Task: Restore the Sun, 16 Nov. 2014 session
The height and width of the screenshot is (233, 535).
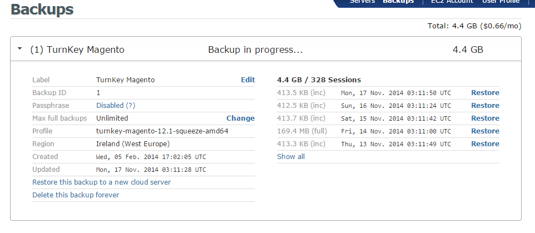Action: (485, 106)
